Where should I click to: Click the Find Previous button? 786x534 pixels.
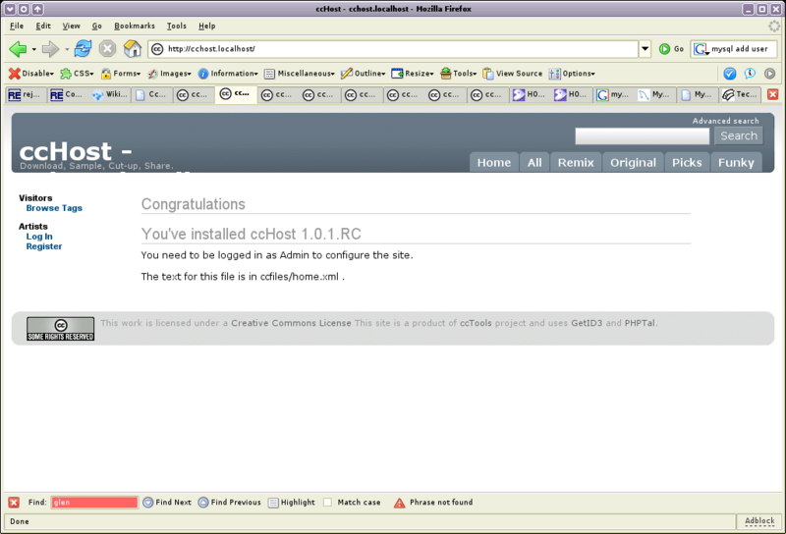[230, 503]
